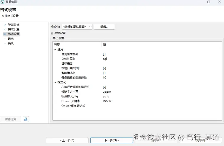
Task: Click the 编辑... button
Action: pyautogui.click(x=104, y=27)
